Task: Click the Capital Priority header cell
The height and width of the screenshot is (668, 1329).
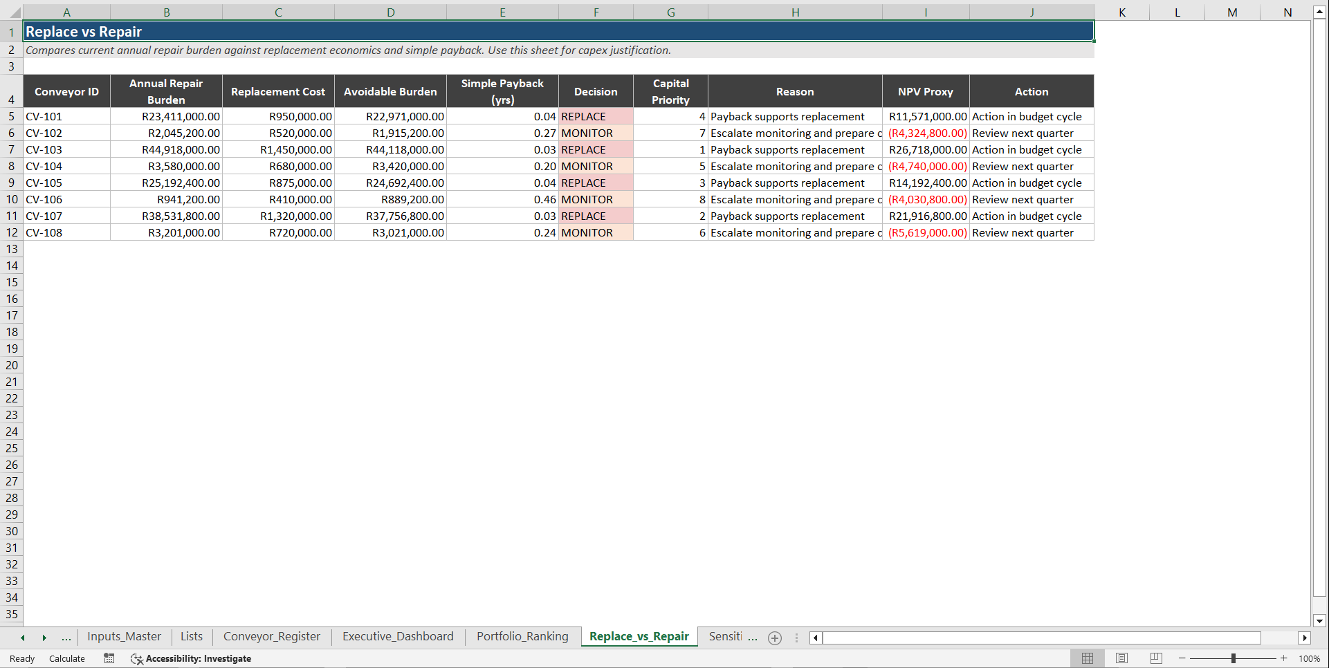Action: 670,91
